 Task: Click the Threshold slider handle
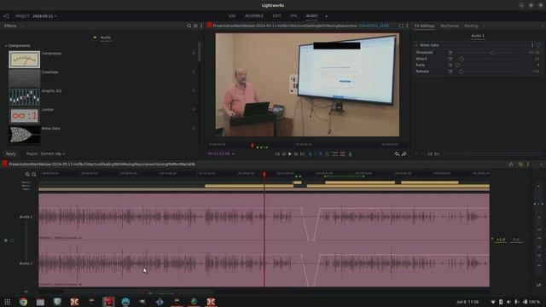click(491, 53)
